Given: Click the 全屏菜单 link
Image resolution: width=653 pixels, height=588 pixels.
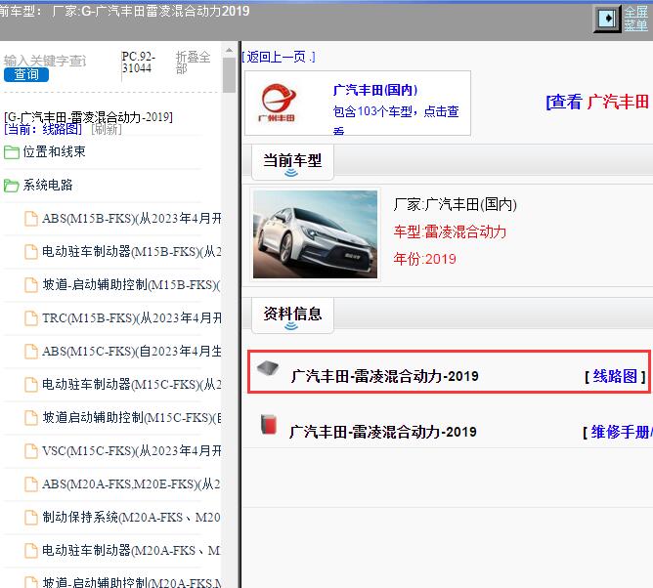Looking at the screenshot, I should click(x=636, y=20).
